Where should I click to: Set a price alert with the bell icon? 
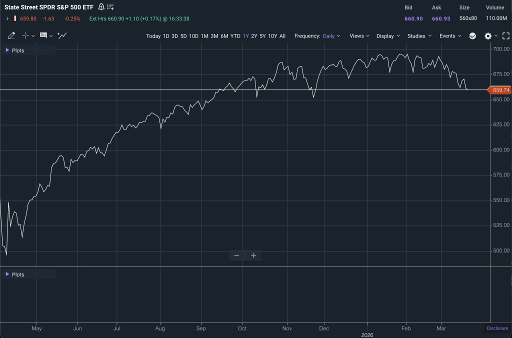click(101, 7)
